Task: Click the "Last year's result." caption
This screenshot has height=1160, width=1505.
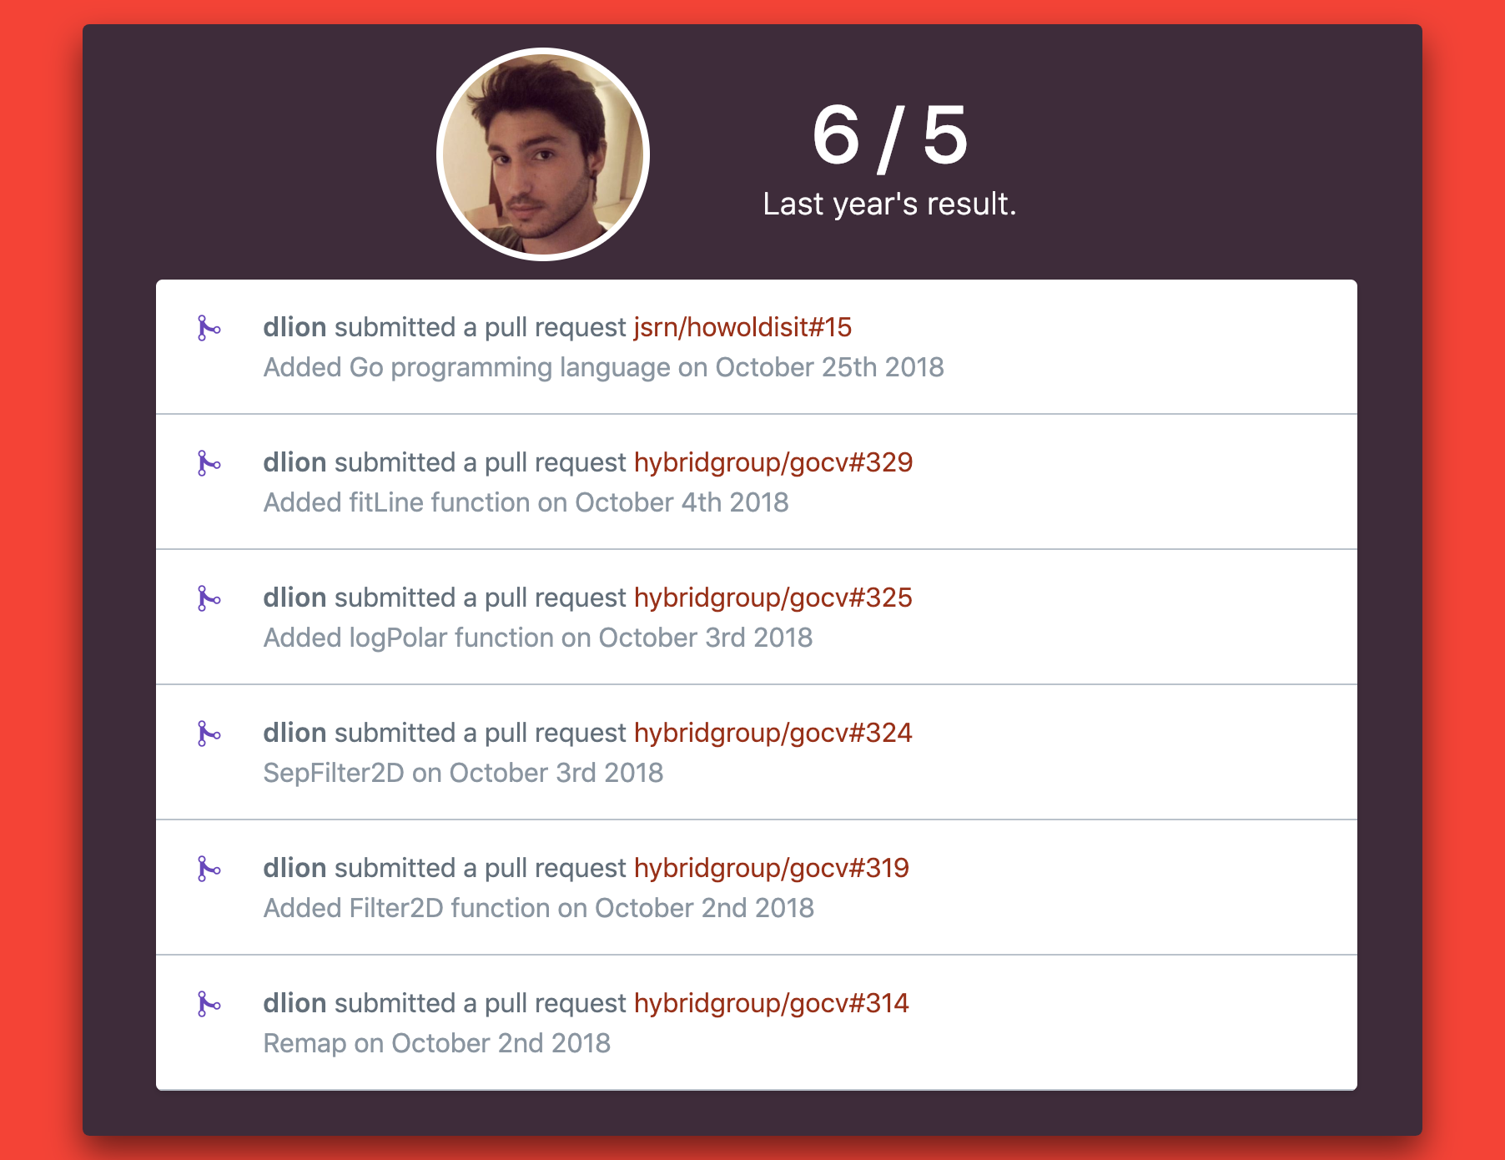Action: pos(889,204)
